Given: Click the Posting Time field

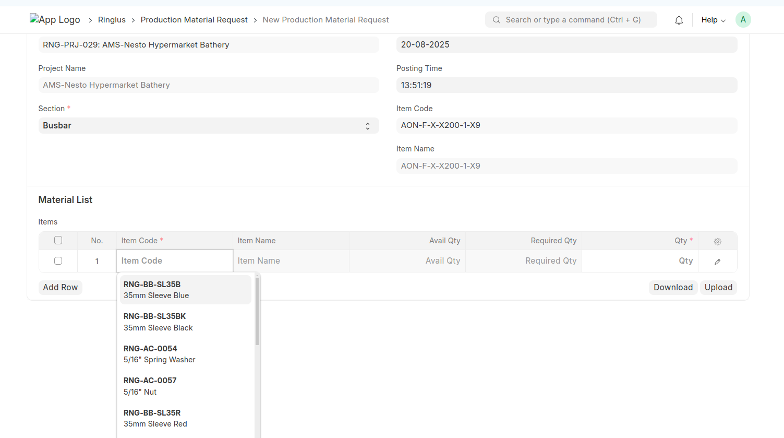Looking at the screenshot, I should (x=566, y=85).
